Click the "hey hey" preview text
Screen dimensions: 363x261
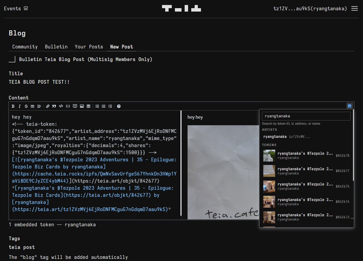tap(195, 117)
